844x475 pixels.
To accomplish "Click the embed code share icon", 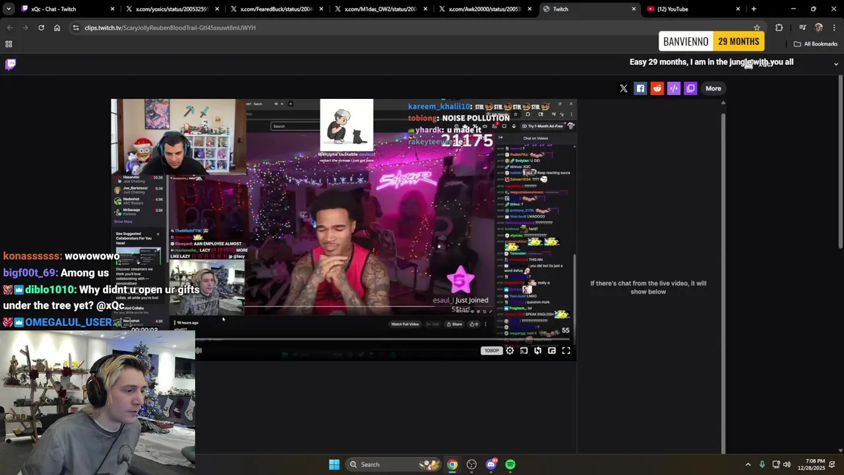I will point(673,88).
